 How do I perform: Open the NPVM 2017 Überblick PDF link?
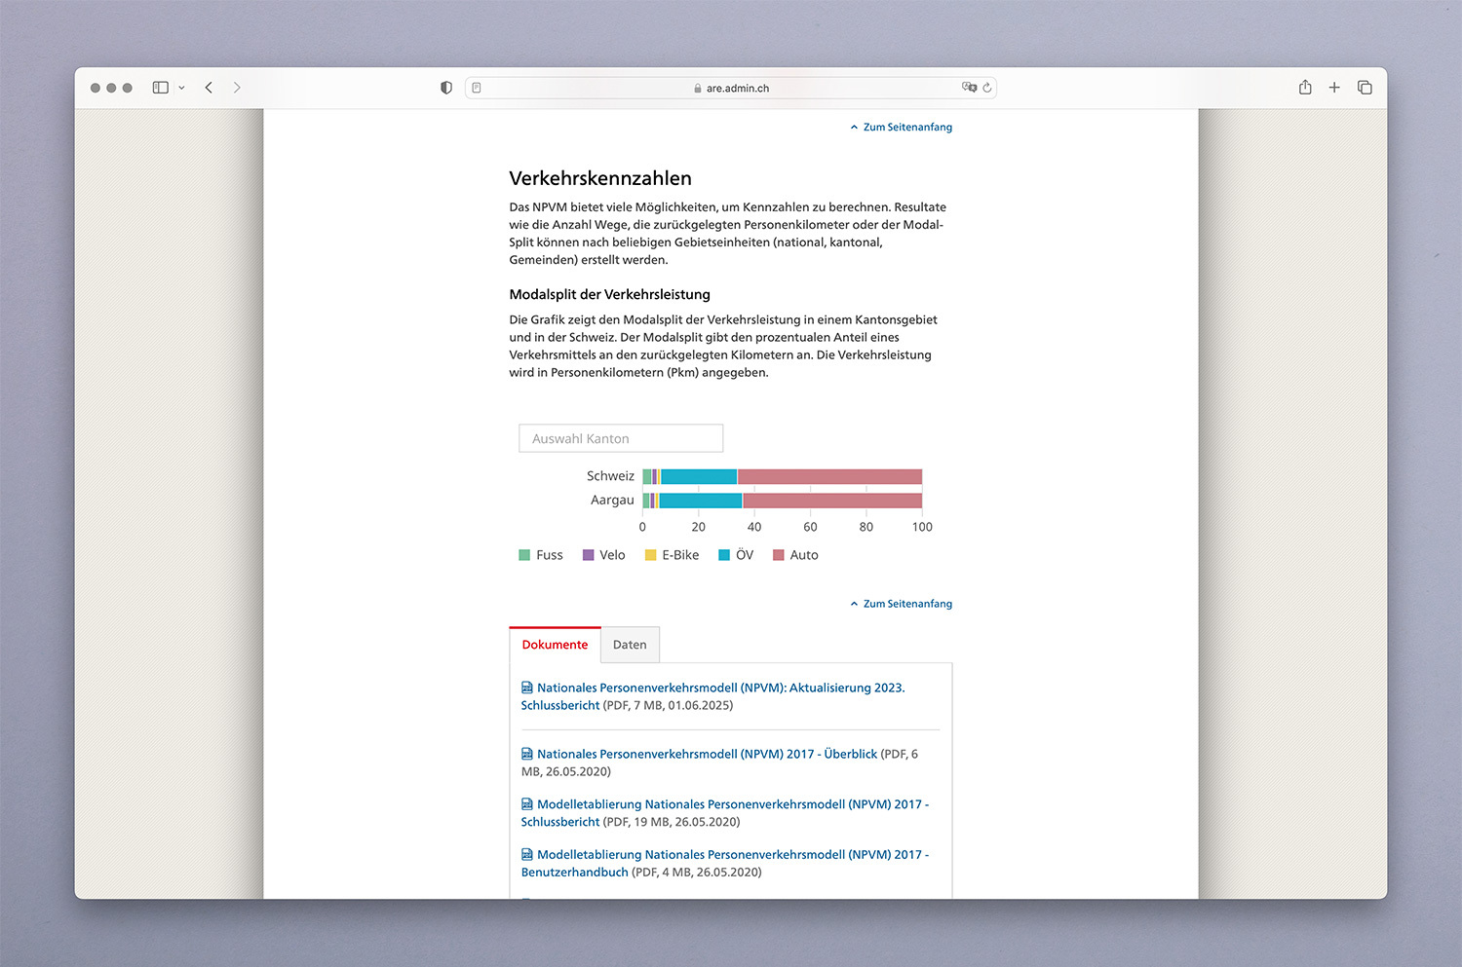tap(707, 754)
